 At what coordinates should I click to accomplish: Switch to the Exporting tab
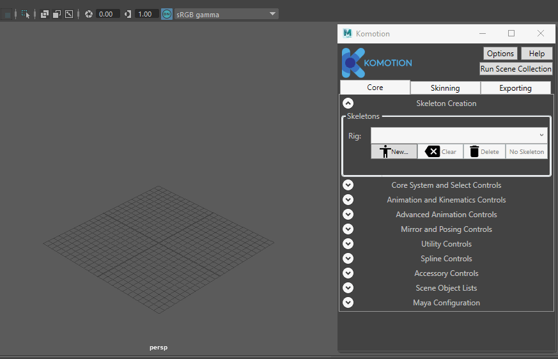(x=515, y=88)
